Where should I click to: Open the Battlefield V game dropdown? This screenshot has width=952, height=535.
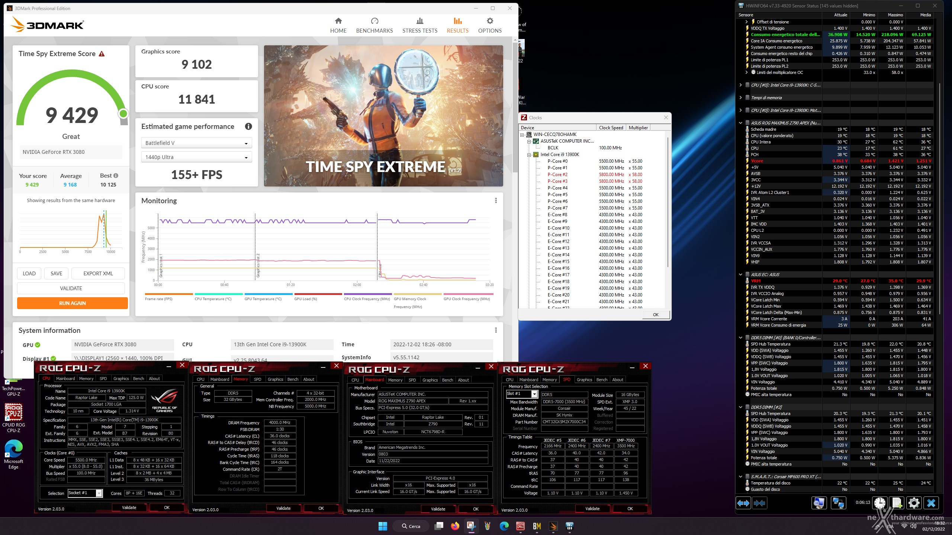click(x=196, y=143)
